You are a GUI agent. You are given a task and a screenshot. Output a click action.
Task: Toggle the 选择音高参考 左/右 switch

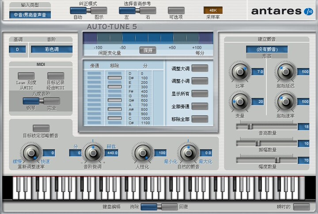click(137, 11)
